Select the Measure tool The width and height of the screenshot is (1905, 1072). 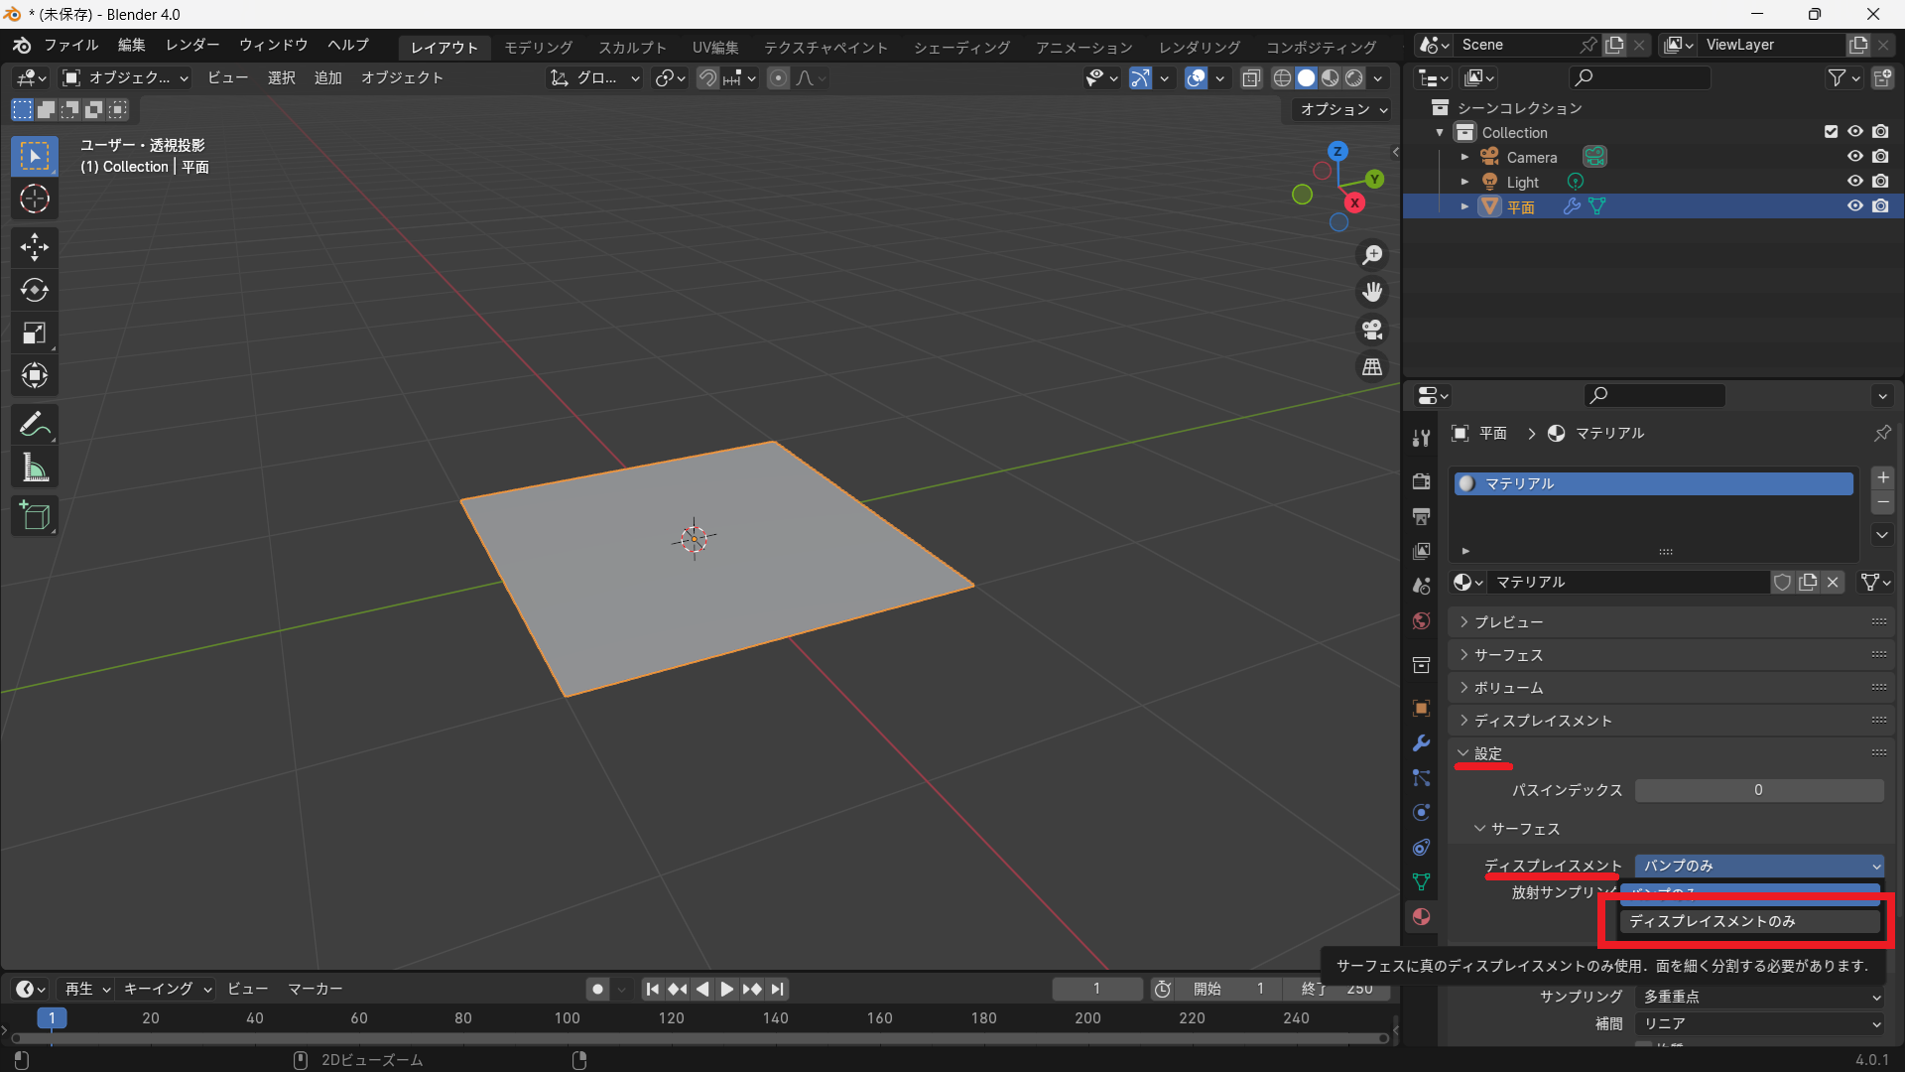tap(35, 469)
